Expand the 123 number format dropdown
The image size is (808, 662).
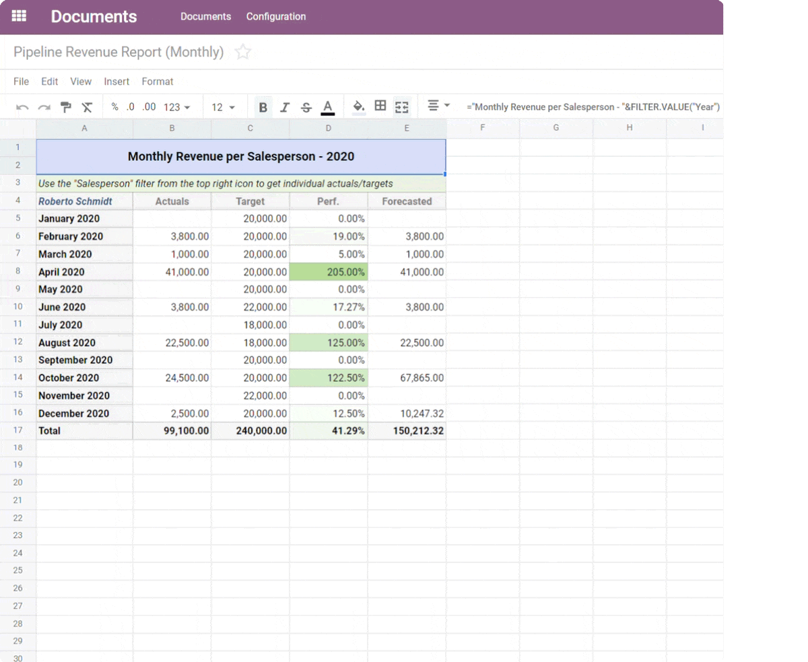(x=177, y=107)
